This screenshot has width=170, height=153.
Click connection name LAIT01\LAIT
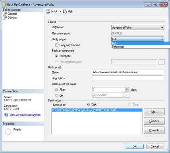pos(12,109)
